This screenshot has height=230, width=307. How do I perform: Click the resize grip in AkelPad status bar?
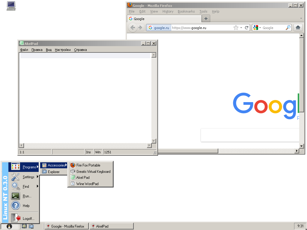(155, 152)
